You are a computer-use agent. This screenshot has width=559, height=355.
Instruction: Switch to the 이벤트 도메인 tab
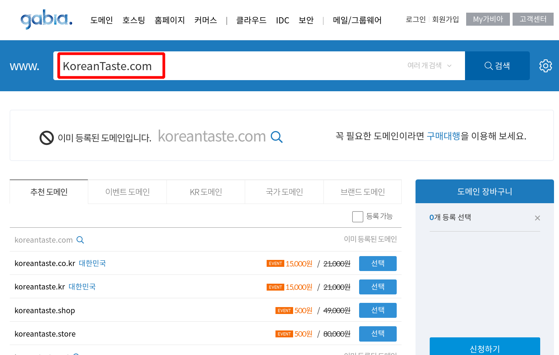[127, 192]
